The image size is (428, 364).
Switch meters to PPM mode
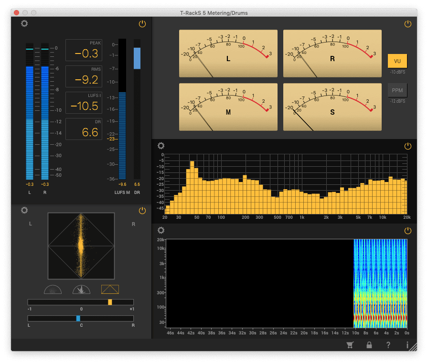click(397, 90)
